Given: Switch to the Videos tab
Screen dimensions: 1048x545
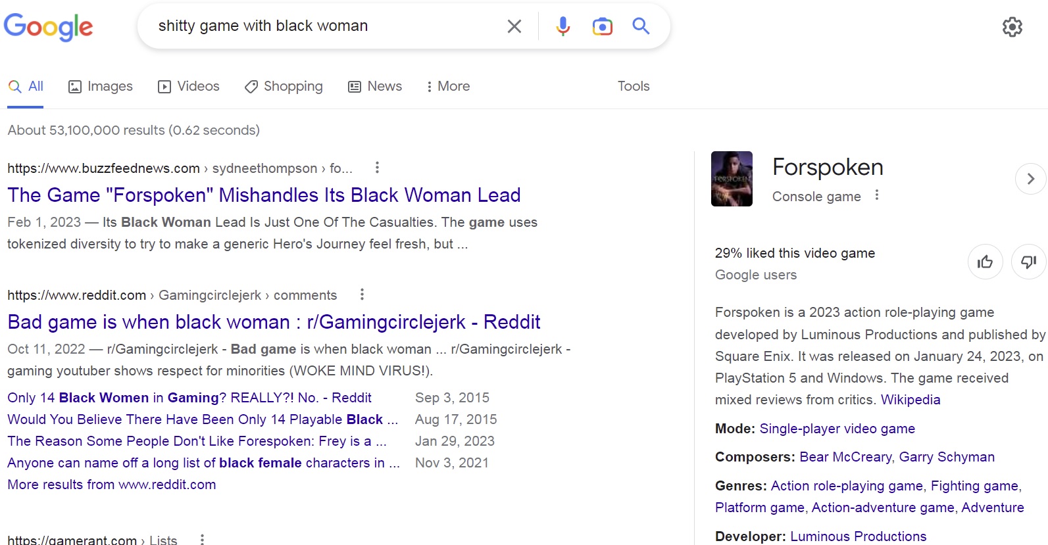Looking at the screenshot, I should click(x=189, y=86).
